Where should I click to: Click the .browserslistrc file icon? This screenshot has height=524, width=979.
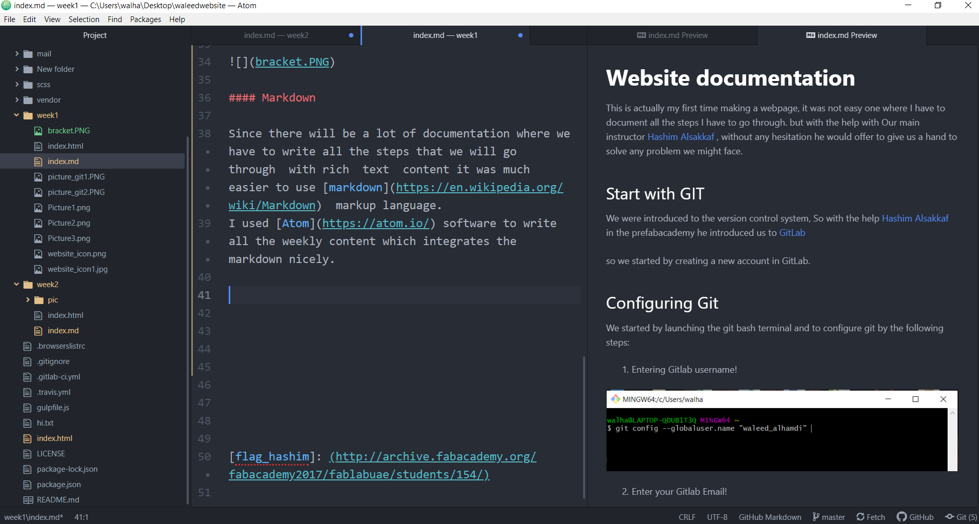pyautogui.click(x=28, y=346)
